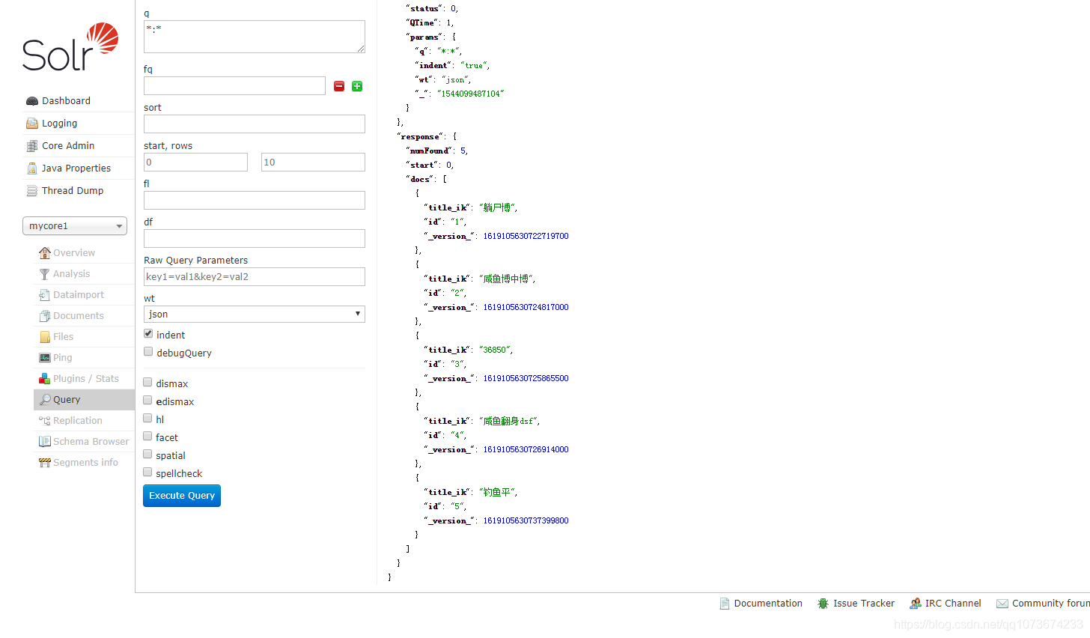Click the fl field list input
Viewport: 1090px width, 638px height.
coord(255,200)
